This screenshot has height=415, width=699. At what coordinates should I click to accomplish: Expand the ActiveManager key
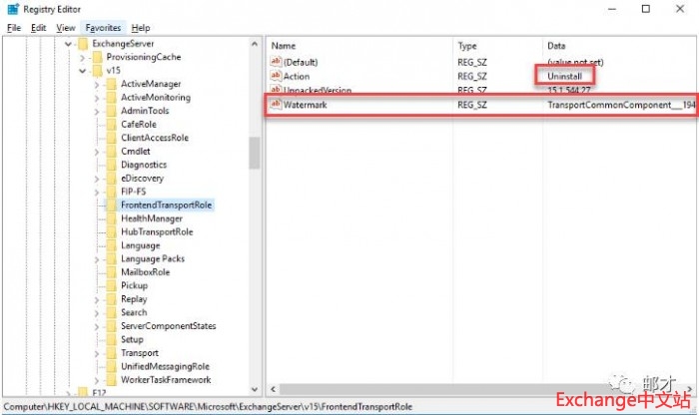(x=97, y=84)
